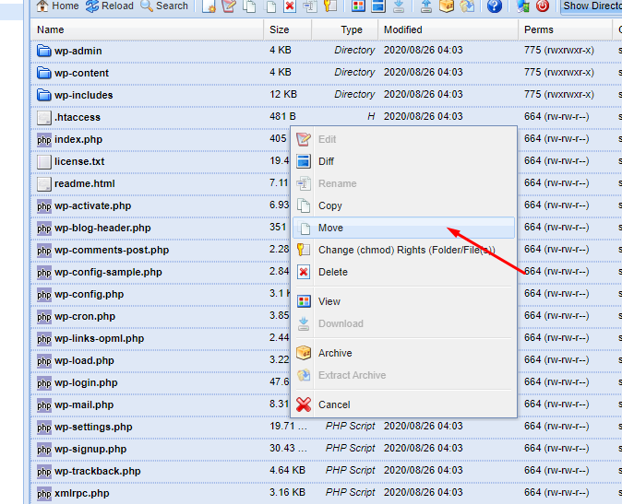Choose Archive in the context menu

[404, 353]
